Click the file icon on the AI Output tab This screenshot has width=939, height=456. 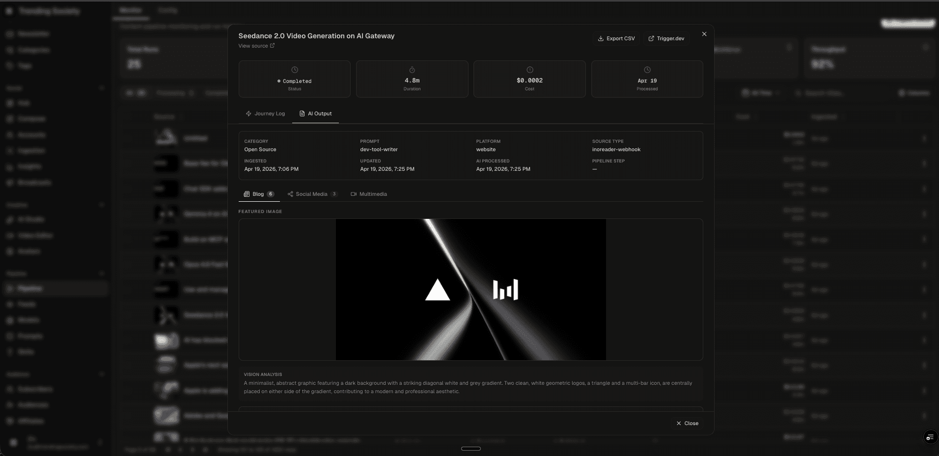(302, 113)
